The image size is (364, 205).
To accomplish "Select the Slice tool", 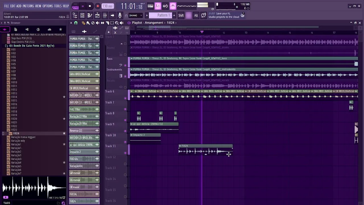I will click(107, 23).
